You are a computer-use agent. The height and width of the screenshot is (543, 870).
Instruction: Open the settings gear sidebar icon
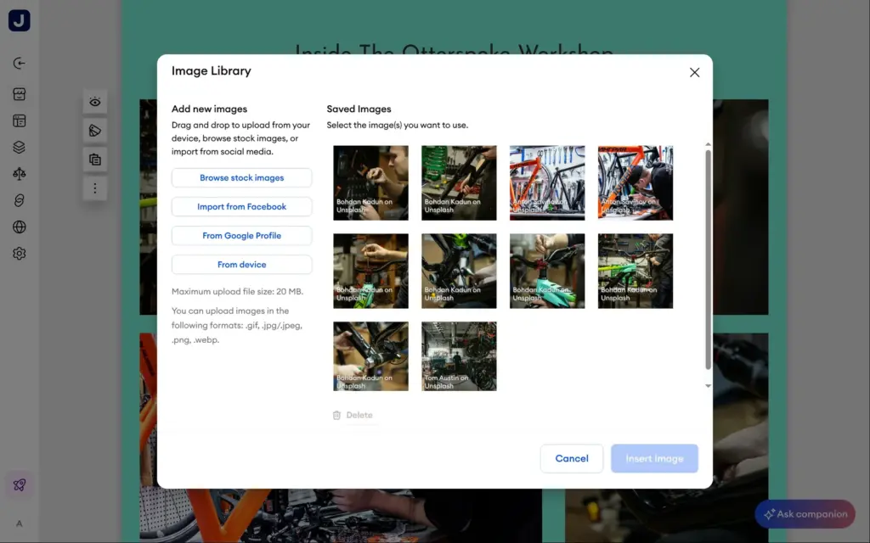20,254
